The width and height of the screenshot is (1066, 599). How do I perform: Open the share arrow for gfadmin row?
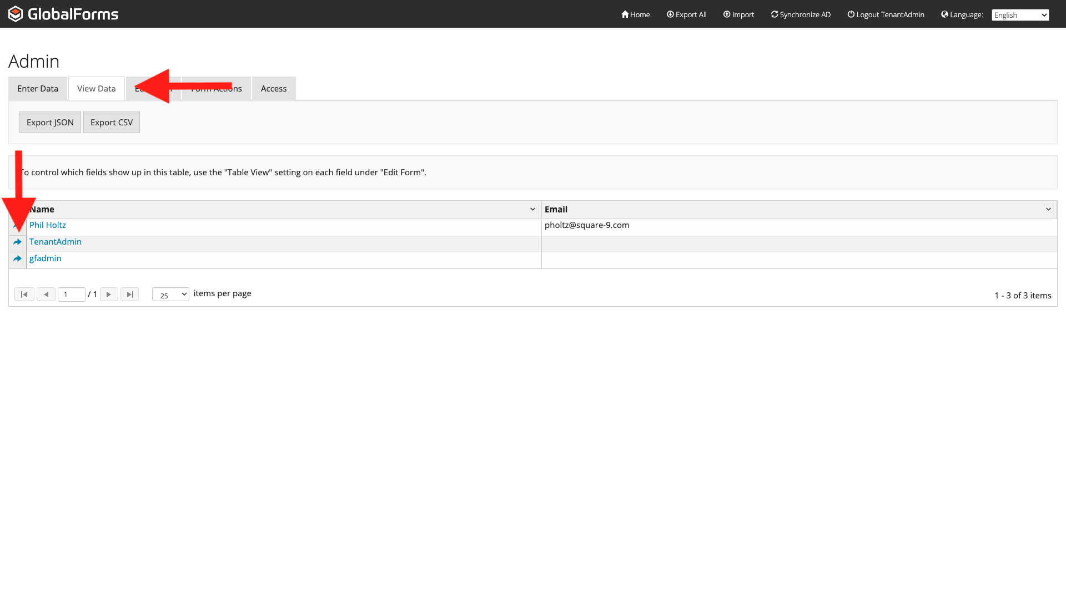[17, 258]
